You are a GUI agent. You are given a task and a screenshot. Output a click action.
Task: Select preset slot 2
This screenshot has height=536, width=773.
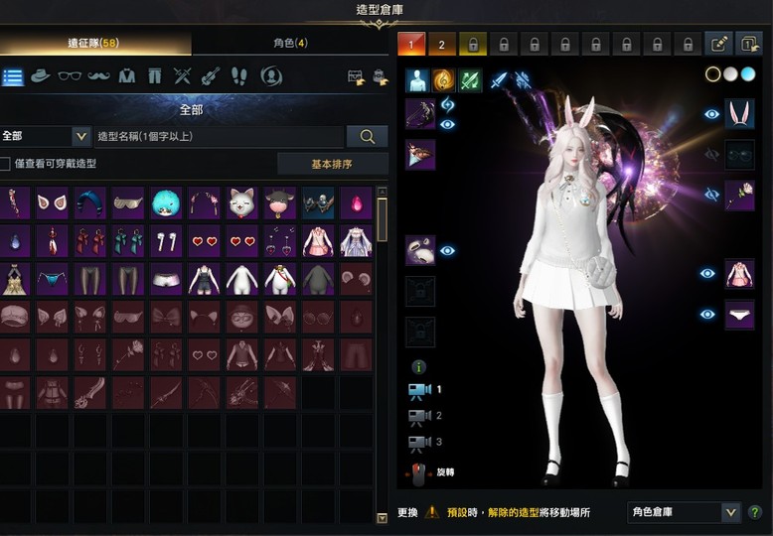tap(442, 45)
